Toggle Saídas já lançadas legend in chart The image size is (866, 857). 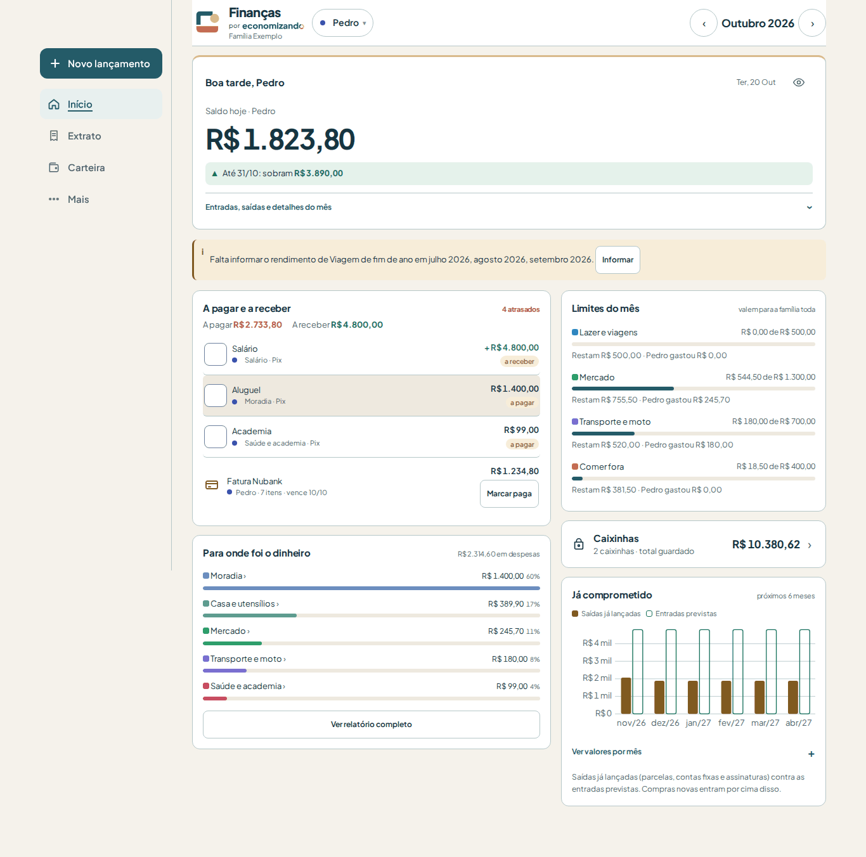tap(606, 614)
